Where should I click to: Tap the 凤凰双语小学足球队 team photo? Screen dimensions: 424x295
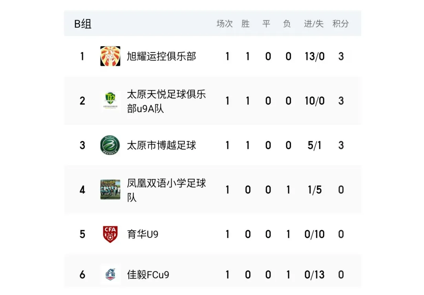[110, 190]
